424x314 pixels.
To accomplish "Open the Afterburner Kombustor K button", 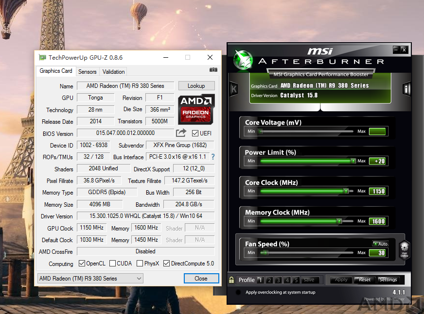I will click(233, 89).
